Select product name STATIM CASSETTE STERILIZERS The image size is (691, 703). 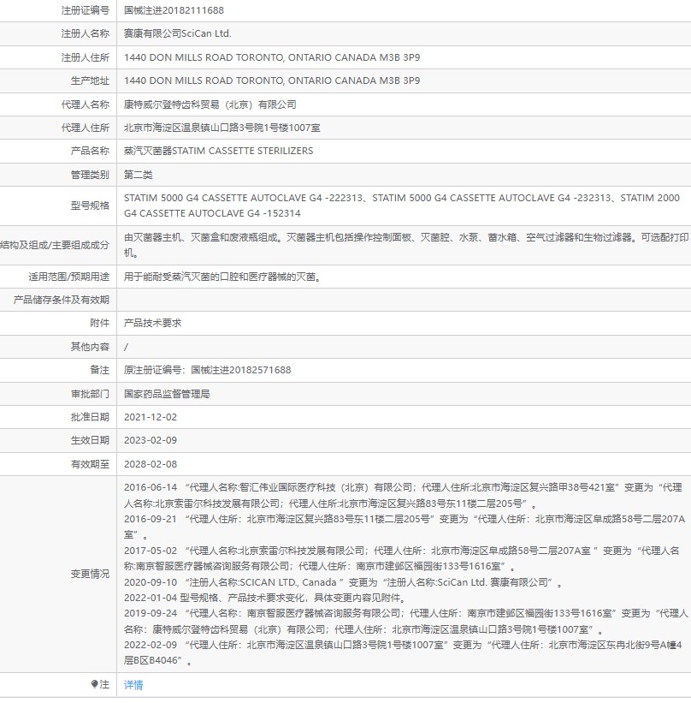(243, 151)
